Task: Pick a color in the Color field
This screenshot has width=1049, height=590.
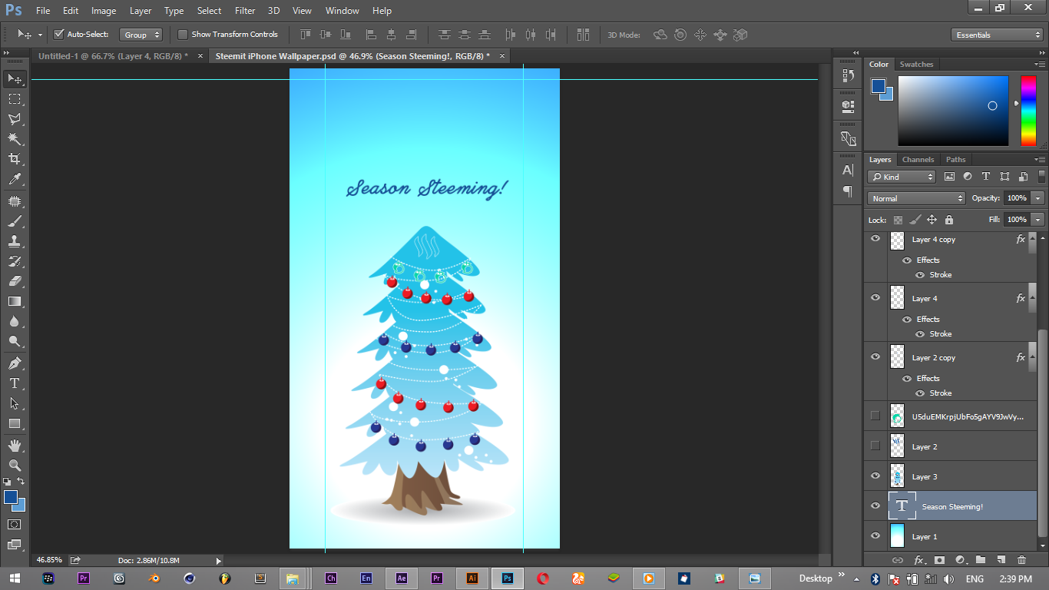Action: [x=953, y=111]
